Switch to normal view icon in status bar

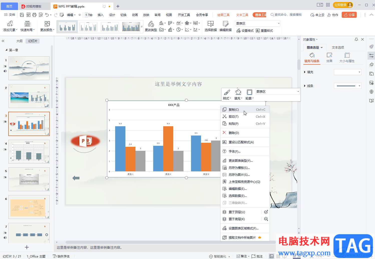click(271, 256)
